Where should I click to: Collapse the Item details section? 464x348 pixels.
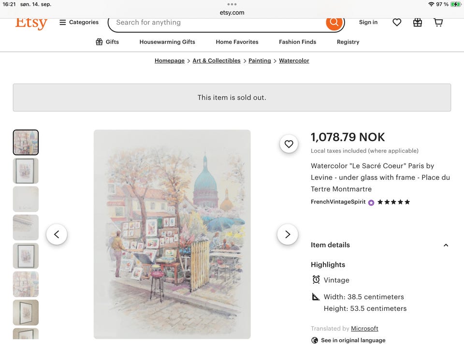click(x=446, y=245)
